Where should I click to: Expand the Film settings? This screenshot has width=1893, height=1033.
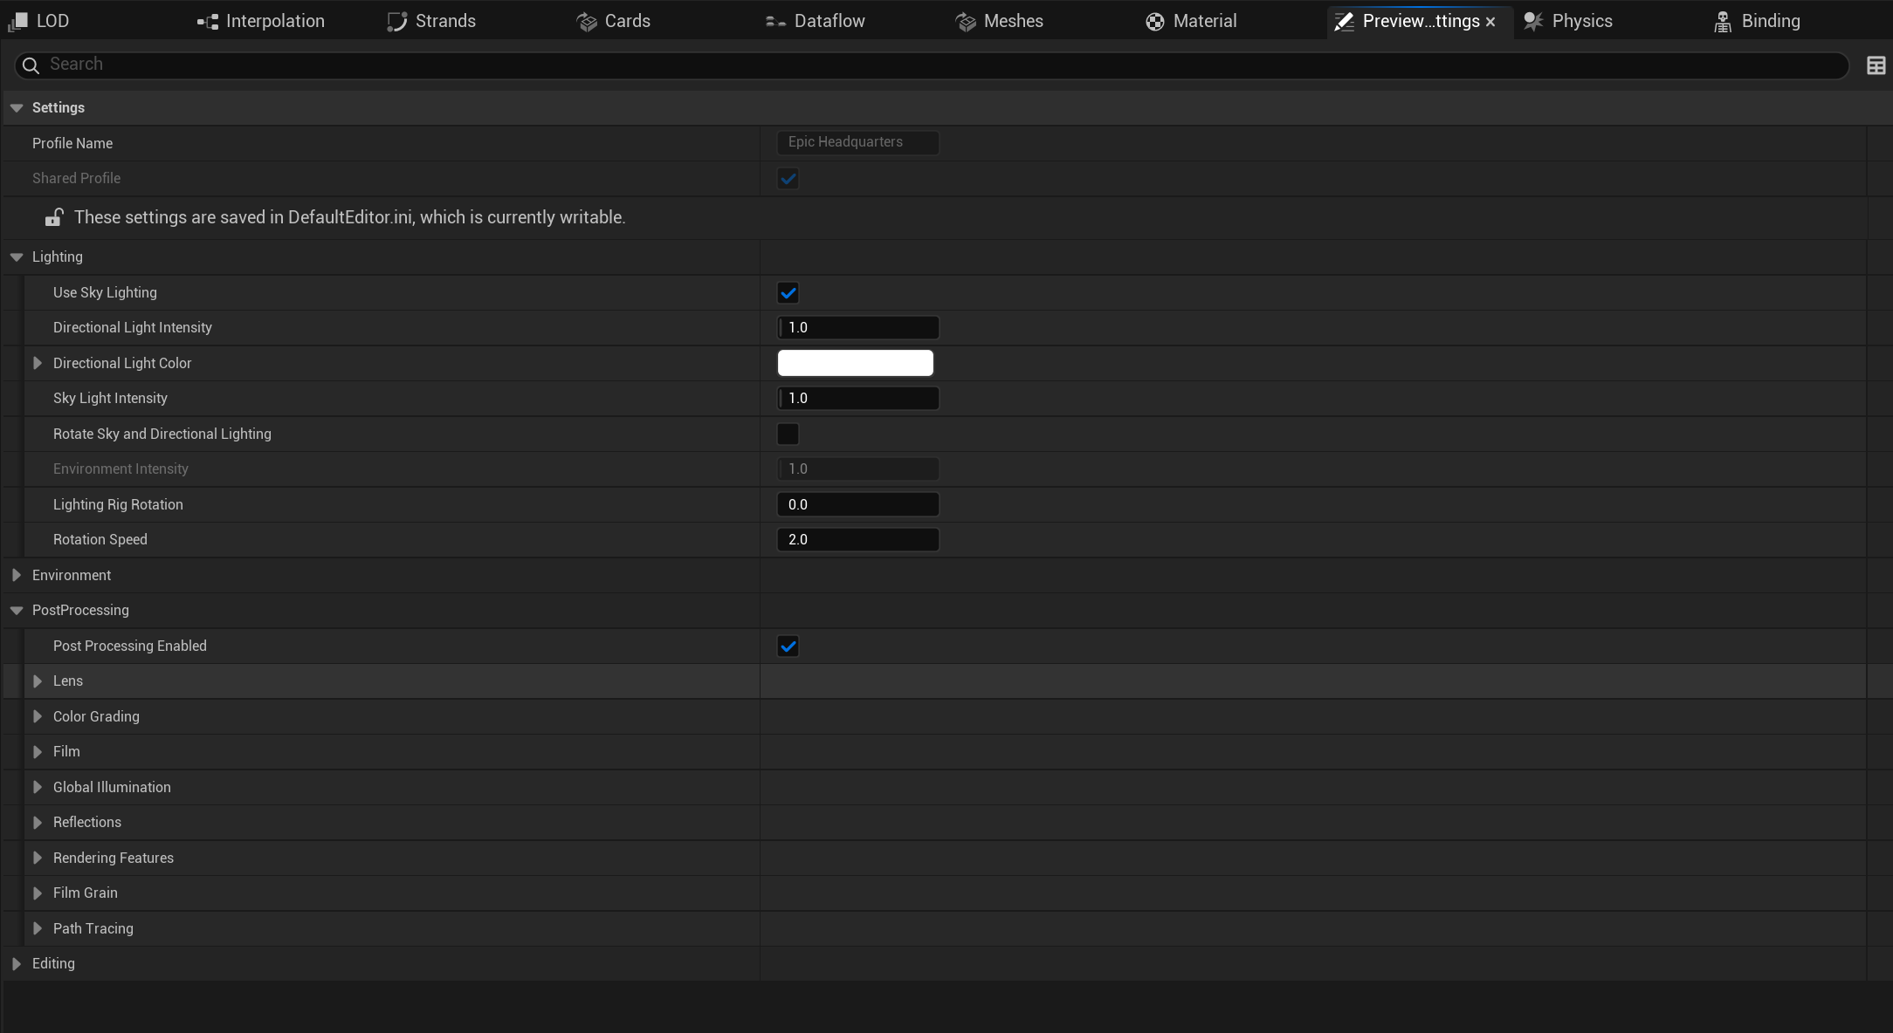point(38,752)
